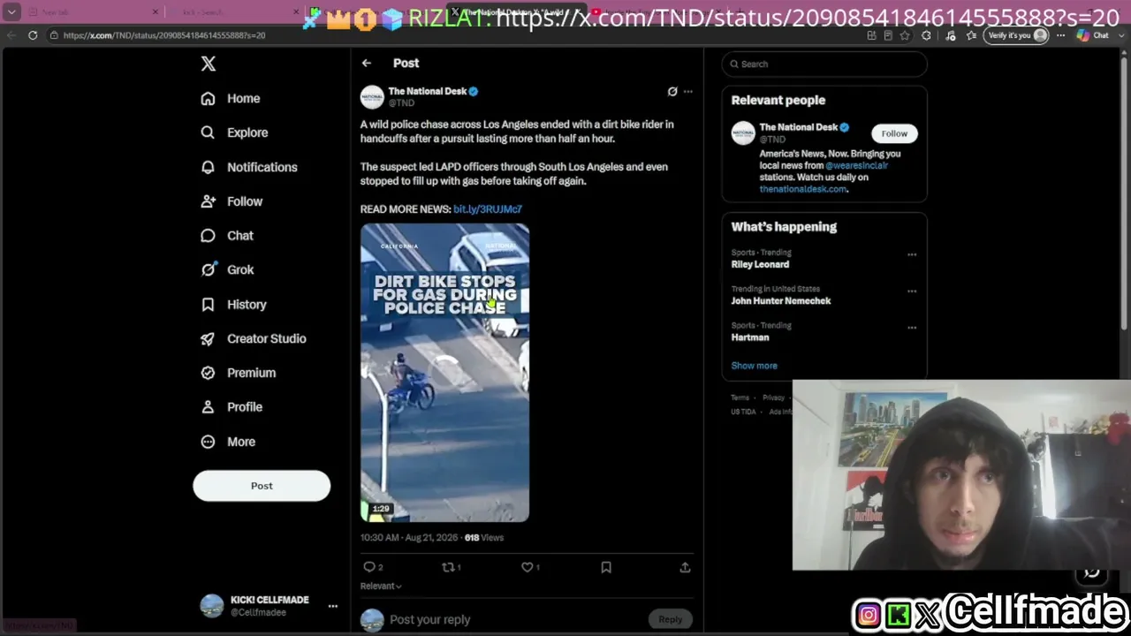Open the Relevant reply sort dropdown

coord(381,586)
